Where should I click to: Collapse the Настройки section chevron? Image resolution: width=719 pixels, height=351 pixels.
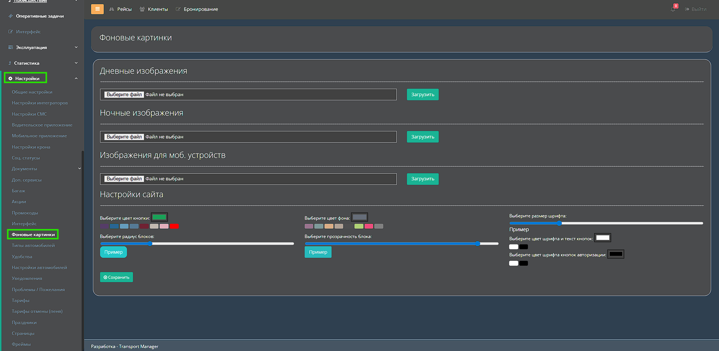[x=76, y=79]
